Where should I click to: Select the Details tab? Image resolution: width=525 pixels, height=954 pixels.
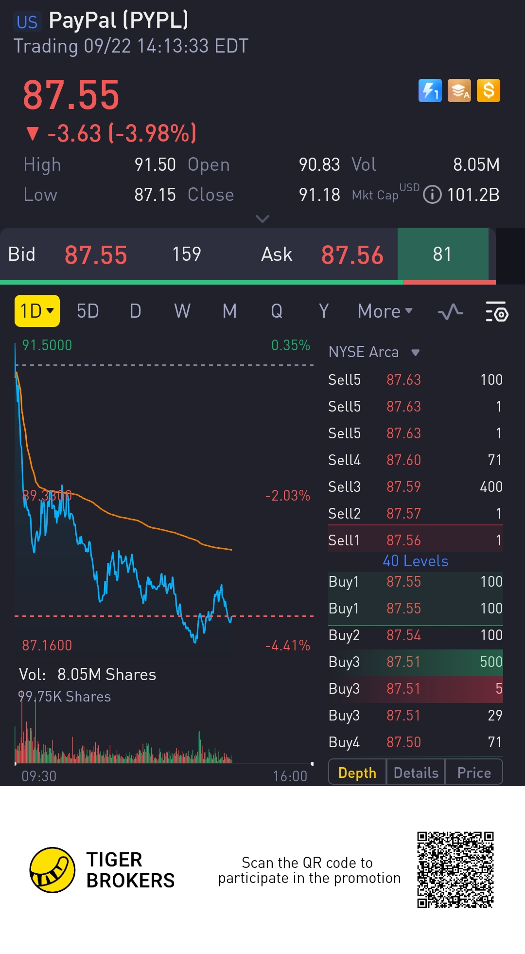click(x=416, y=773)
